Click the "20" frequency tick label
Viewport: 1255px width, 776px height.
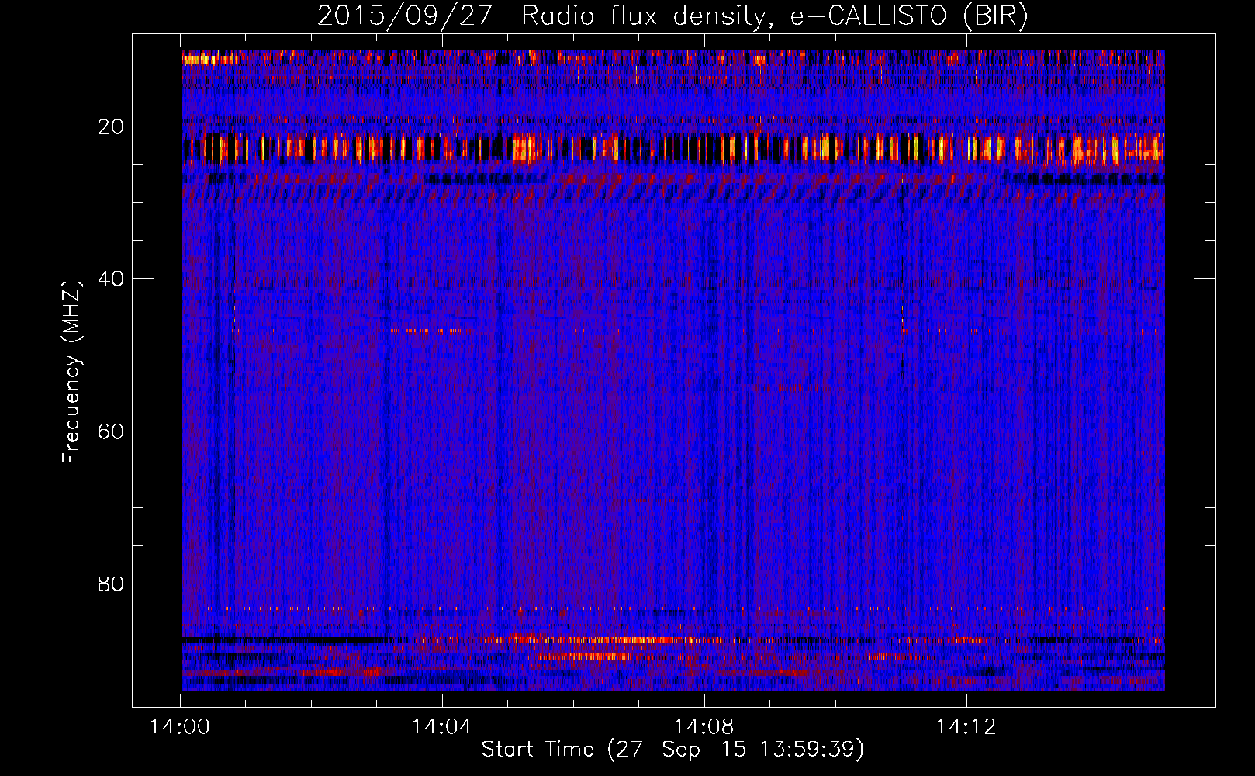tap(112, 126)
